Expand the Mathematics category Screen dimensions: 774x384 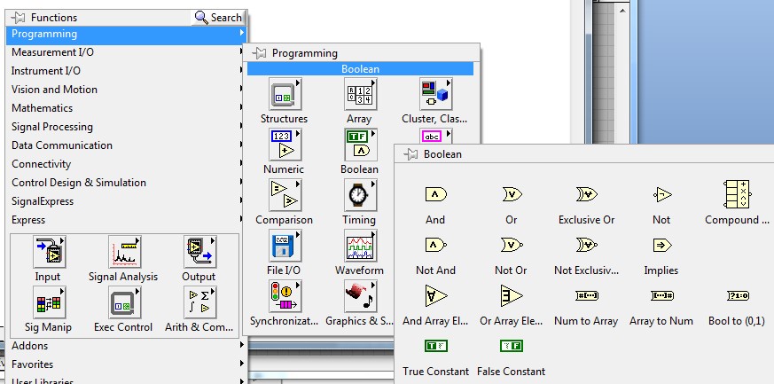(x=127, y=108)
